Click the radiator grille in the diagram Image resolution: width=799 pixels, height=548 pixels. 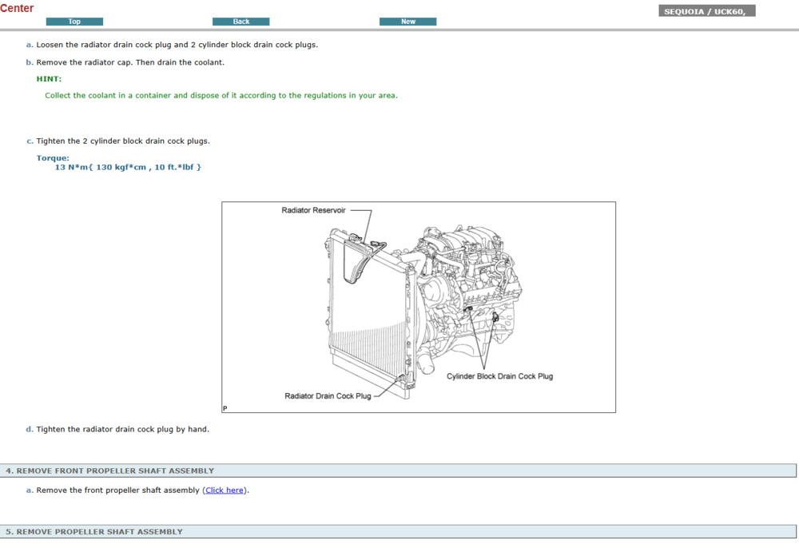[366, 320]
